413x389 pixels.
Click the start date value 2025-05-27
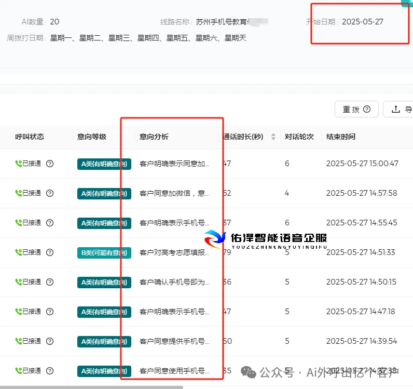tap(363, 22)
